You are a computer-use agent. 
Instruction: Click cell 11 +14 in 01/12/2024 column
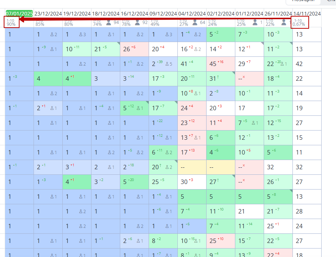[x=249, y=226]
